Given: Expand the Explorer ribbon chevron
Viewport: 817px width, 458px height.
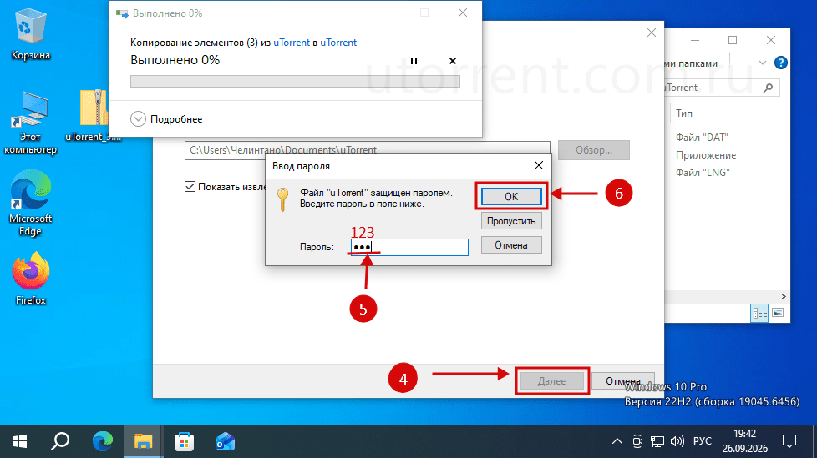Looking at the screenshot, I should tap(763, 63).
